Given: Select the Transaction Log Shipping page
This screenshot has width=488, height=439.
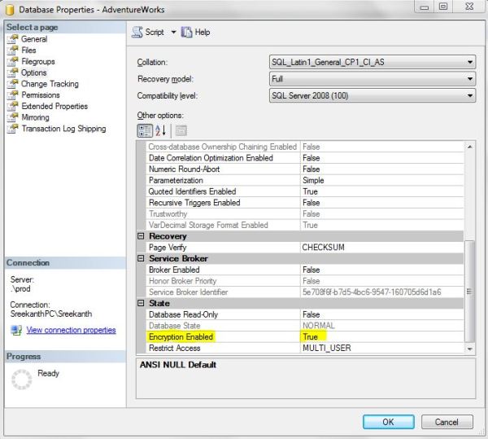Looking at the screenshot, I should [x=63, y=129].
